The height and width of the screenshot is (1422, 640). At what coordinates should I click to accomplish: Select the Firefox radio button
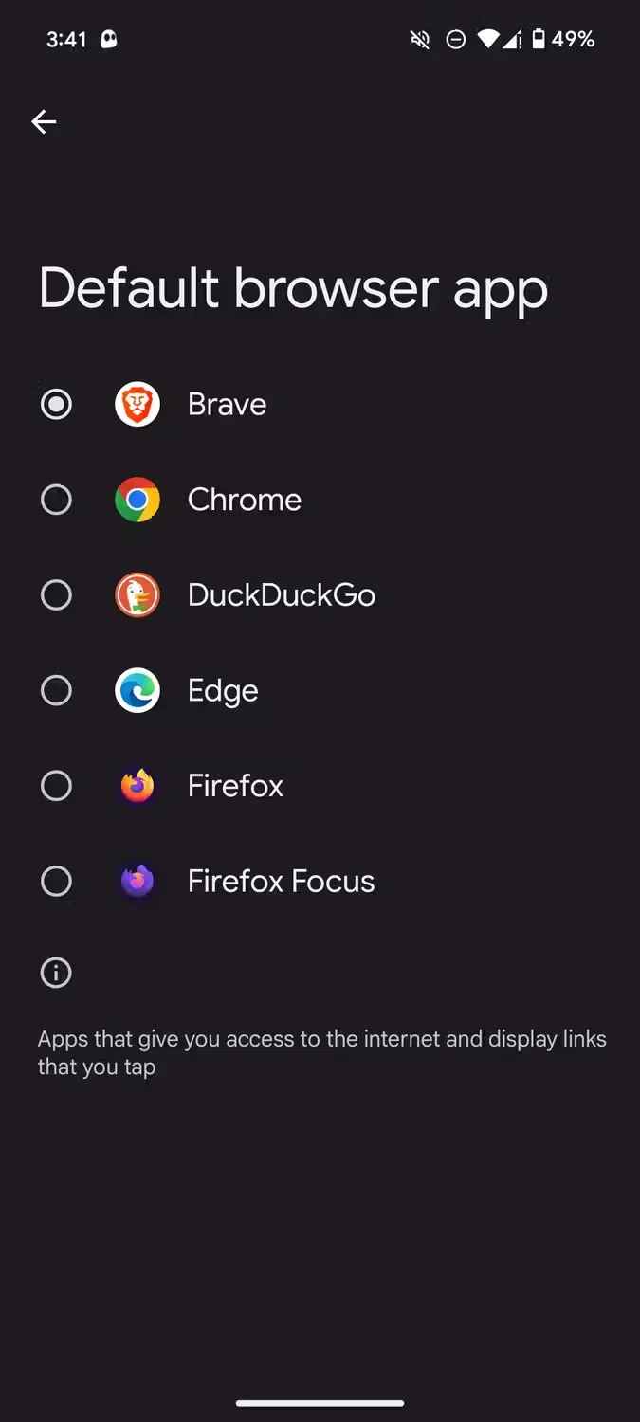point(56,786)
